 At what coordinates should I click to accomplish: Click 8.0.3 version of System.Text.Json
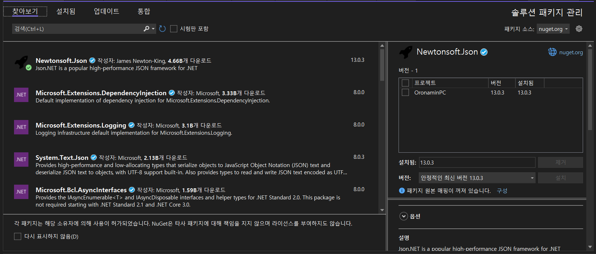point(359,157)
